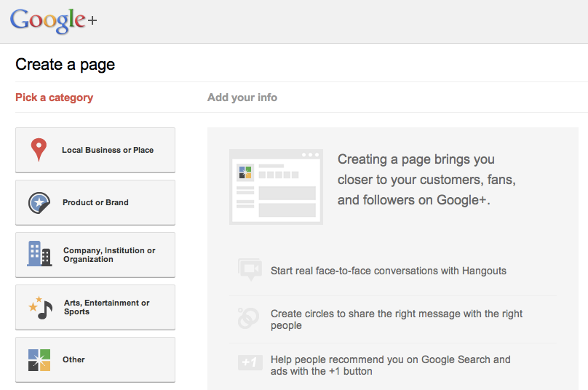Pick Company, Institution or Organization
The image size is (588, 390).
click(x=95, y=255)
